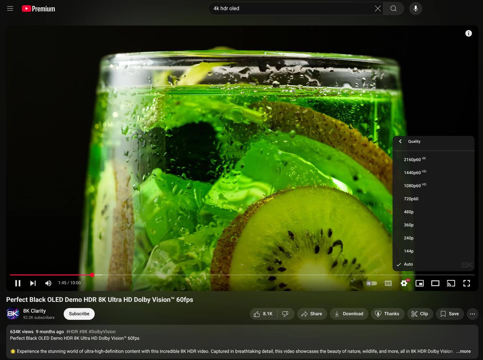Viewport: 483px width, 360px height.
Task: Expand description with ...more link
Action: click(x=463, y=352)
